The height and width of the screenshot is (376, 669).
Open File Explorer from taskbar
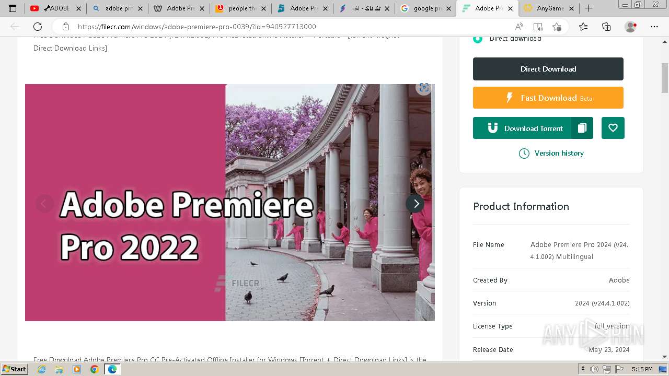(x=59, y=369)
